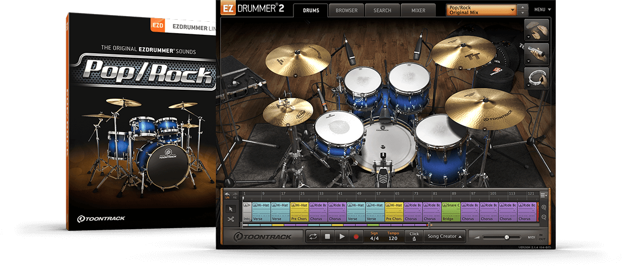The width and height of the screenshot is (622, 268).
Task: Adjust the master volume slider knob
Action: coord(506,237)
